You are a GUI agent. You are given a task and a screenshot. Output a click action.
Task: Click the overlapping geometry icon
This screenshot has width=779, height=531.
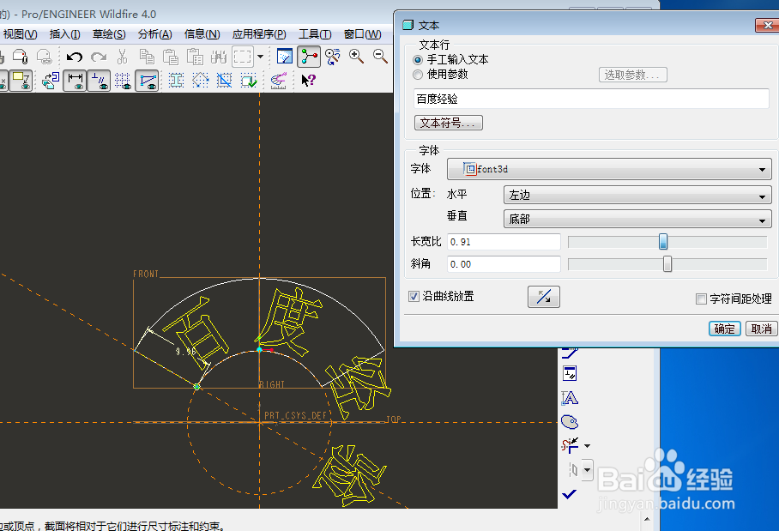click(x=224, y=81)
